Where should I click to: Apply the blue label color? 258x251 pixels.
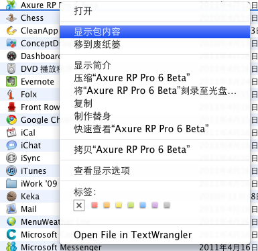143,205
